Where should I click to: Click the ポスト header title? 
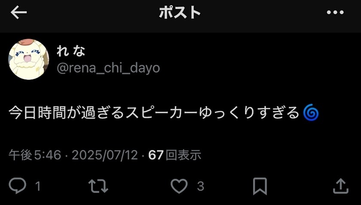click(x=180, y=12)
